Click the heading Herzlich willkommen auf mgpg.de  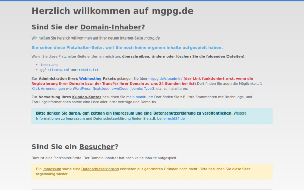pyautogui.click(x=112, y=11)
